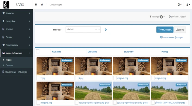Select Объявления - 120564 (46) menu item
This screenshot has width=192, height=106.
pyautogui.click(x=16, y=72)
